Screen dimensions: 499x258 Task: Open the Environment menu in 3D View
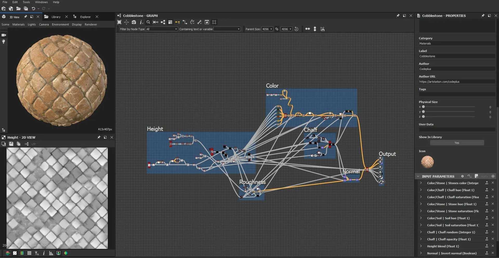pyautogui.click(x=60, y=24)
